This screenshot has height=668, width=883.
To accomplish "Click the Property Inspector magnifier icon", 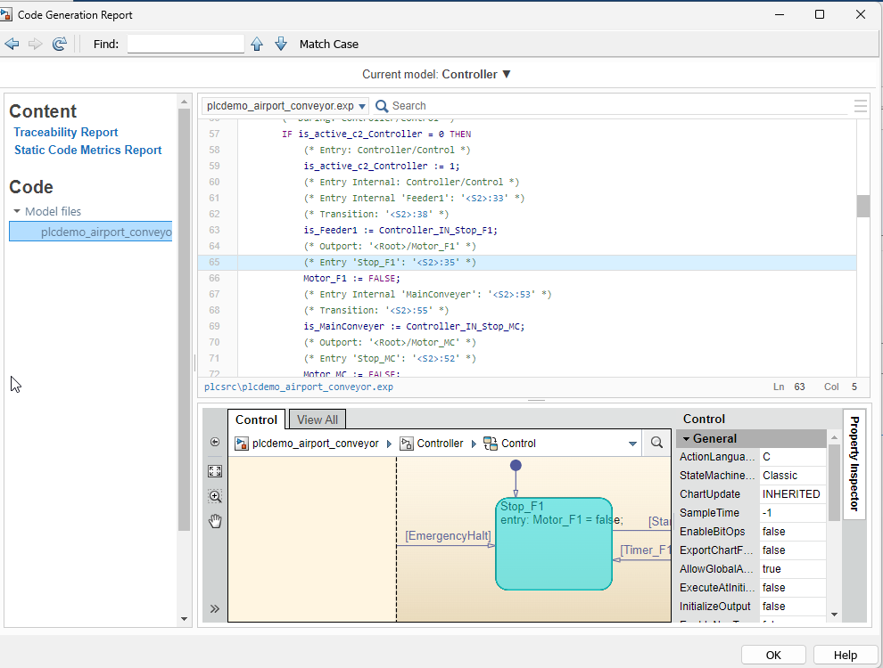I will 657,443.
